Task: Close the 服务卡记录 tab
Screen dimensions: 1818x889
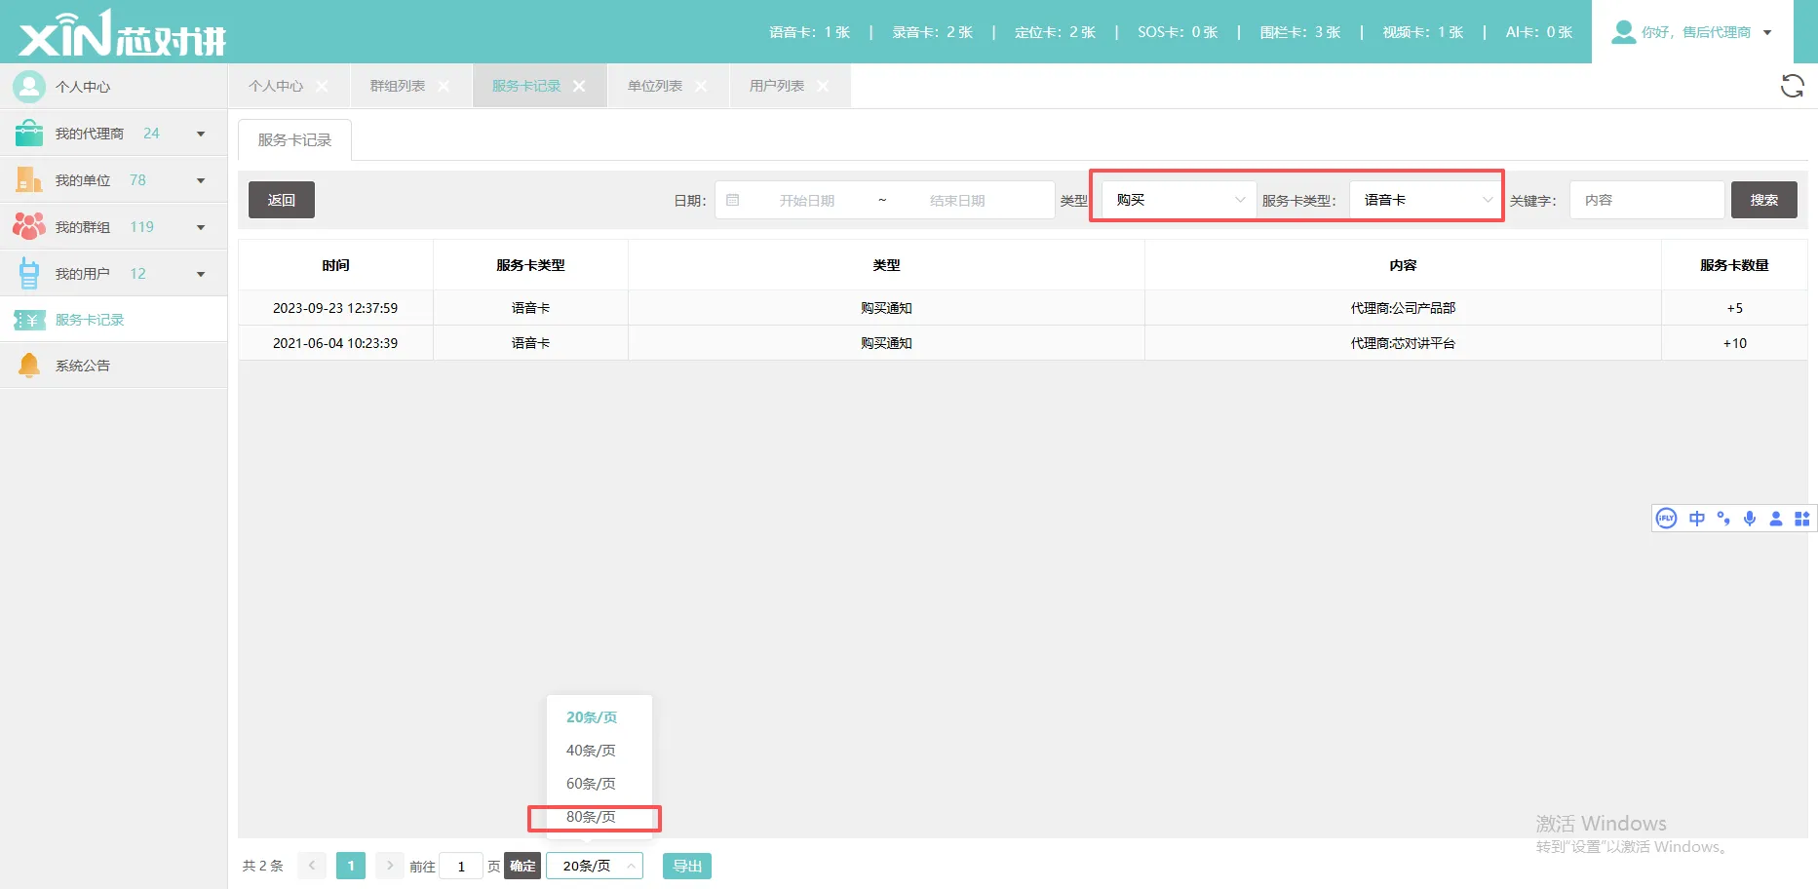Action: (x=579, y=86)
